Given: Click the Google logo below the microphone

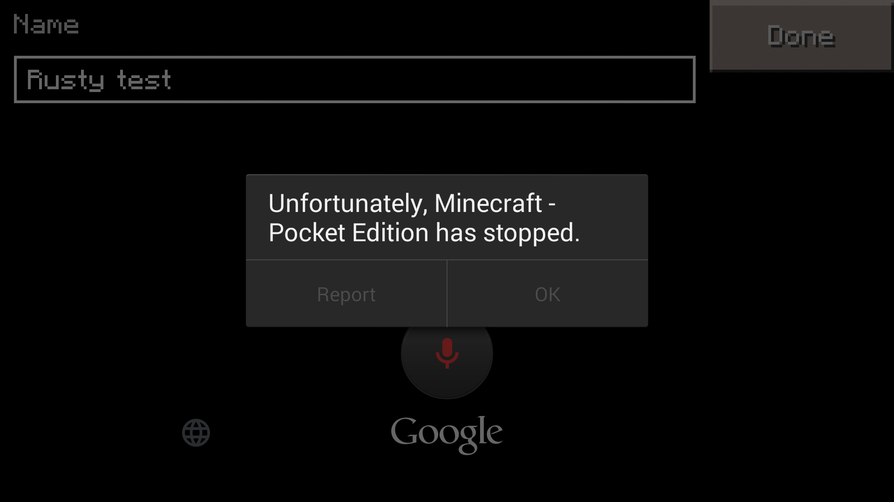Looking at the screenshot, I should pyautogui.click(x=447, y=434).
